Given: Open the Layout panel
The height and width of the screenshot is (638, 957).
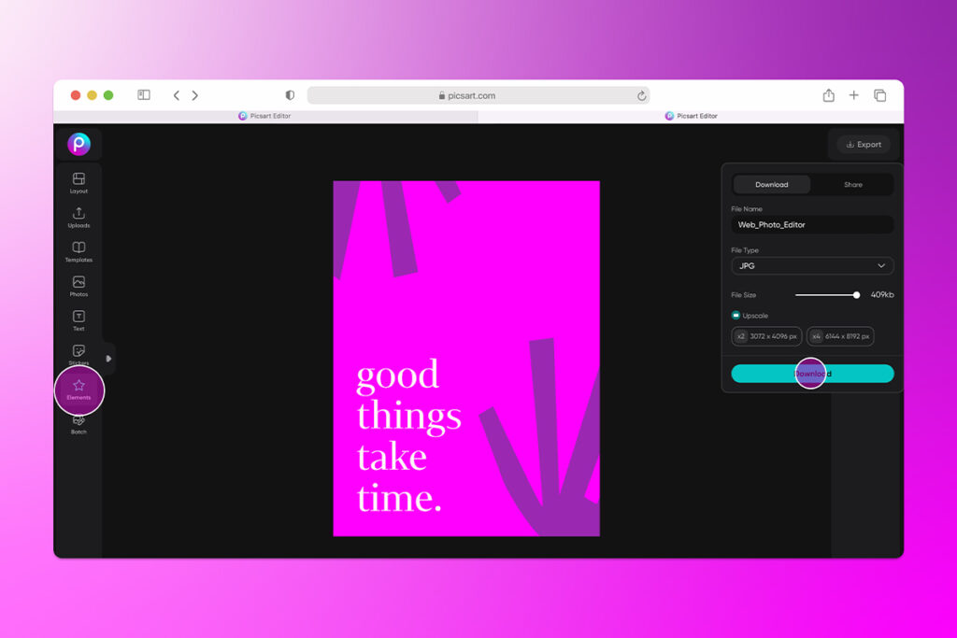Looking at the screenshot, I should [79, 182].
